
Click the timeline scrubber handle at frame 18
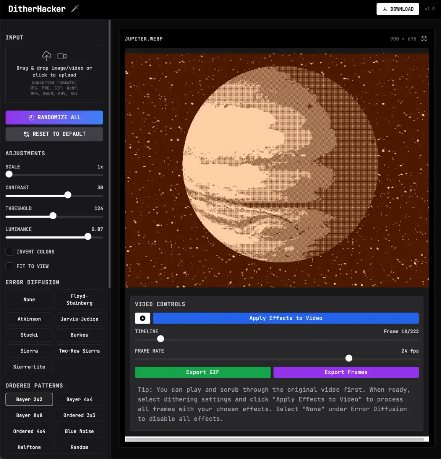(160, 339)
